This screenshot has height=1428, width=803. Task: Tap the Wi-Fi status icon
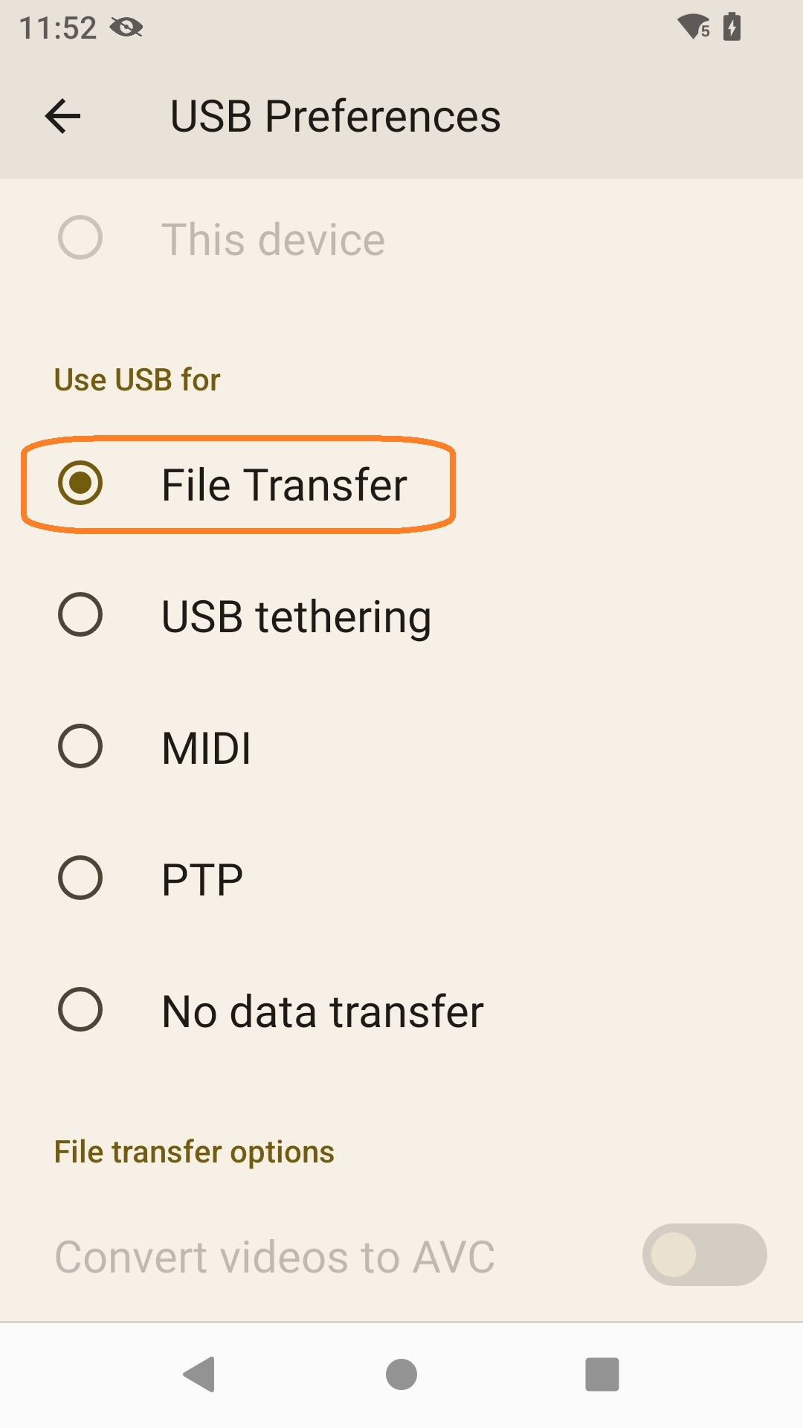tap(692, 27)
